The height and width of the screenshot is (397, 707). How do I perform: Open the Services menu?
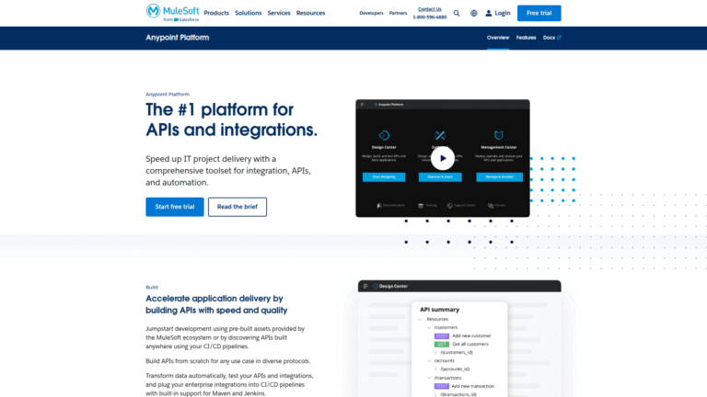coord(279,13)
